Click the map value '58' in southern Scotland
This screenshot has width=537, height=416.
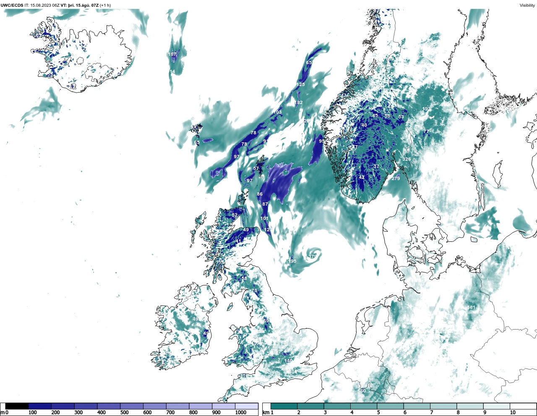click(x=244, y=278)
